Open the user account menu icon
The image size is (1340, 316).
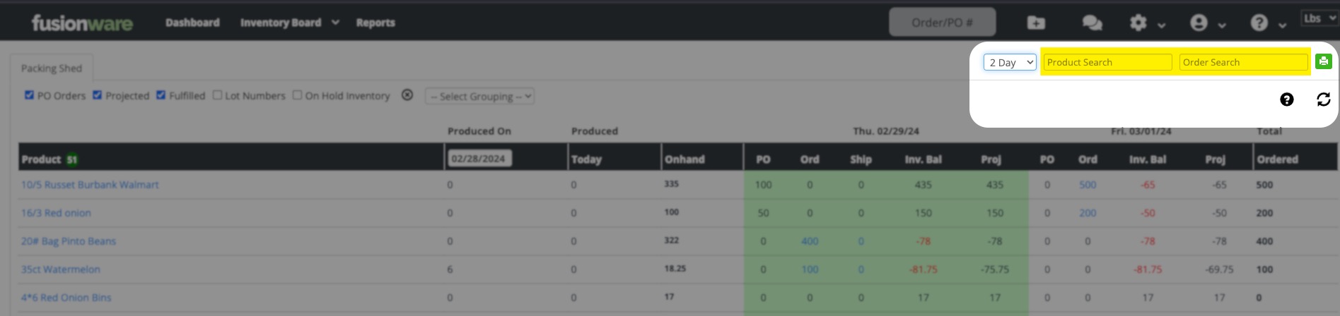(1199, 23)
